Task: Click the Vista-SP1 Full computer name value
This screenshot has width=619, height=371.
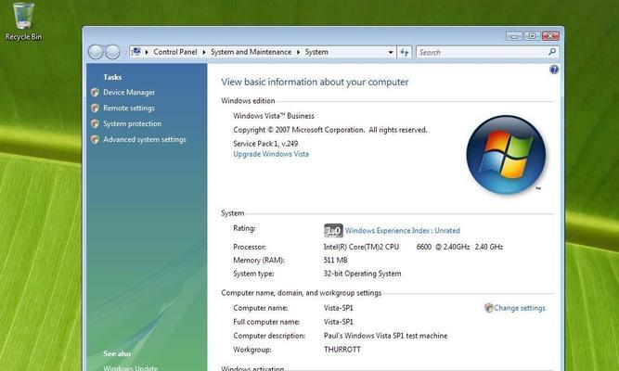Action: click(339, 322)
